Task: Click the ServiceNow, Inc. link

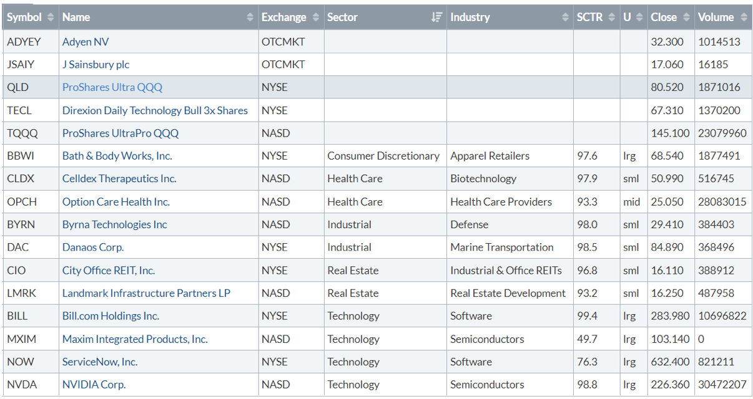Action: (x=100, y=362)
